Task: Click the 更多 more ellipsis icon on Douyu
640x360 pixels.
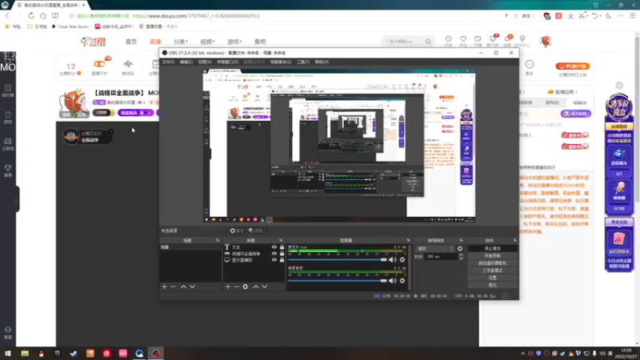Action: point(530,65)
